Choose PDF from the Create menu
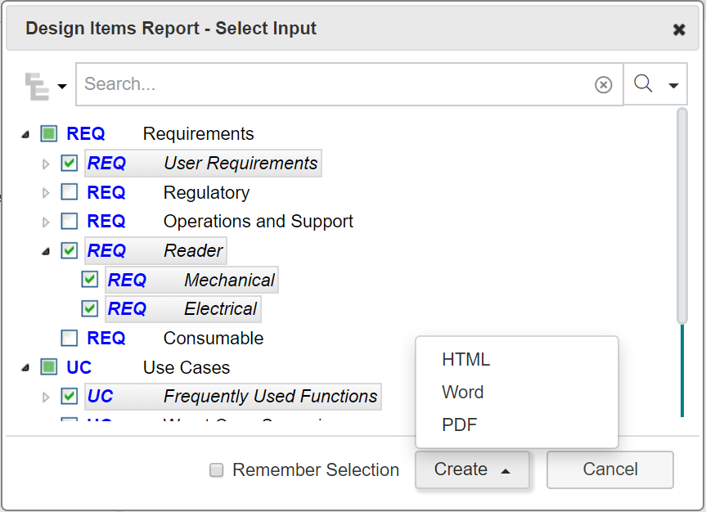The width and height of the screenshot is (706, 512). pyautogui.click(x=459, y=424)
